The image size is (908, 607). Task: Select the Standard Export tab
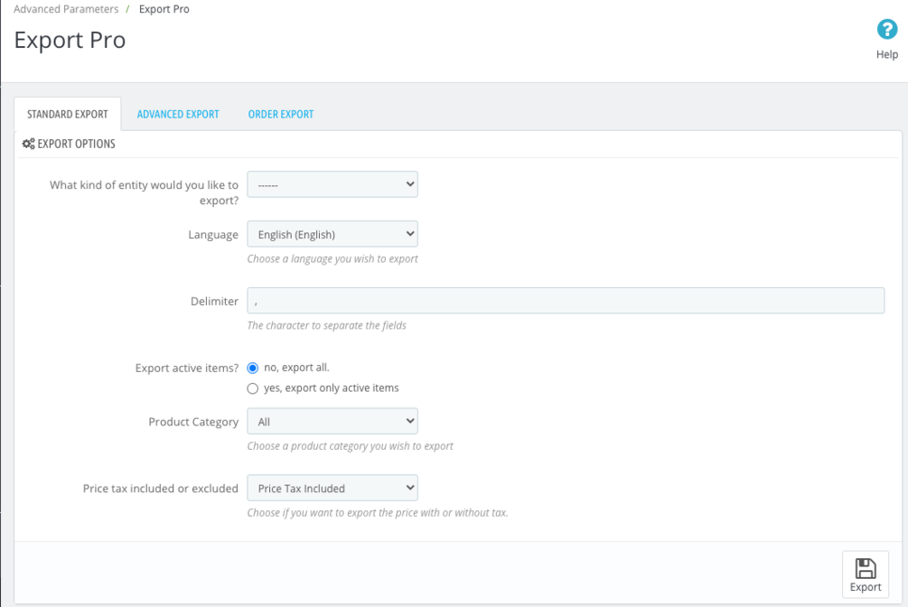[x=68, y=115]
